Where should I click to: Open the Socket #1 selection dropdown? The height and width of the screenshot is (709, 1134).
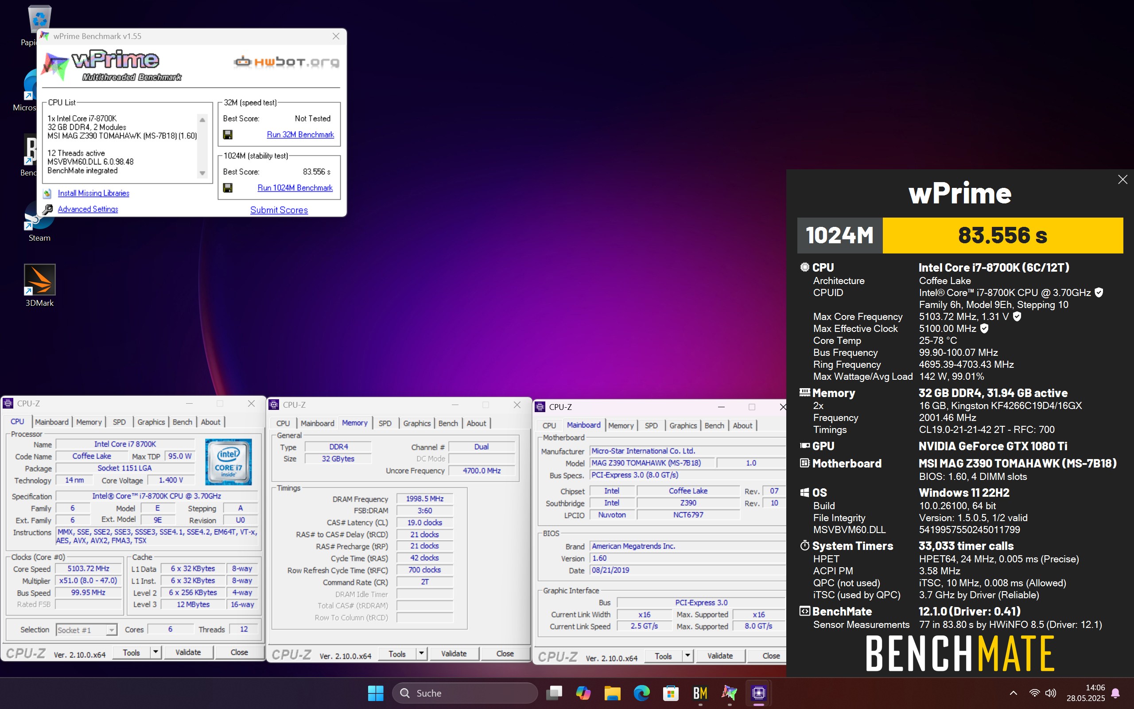point(111,630)
